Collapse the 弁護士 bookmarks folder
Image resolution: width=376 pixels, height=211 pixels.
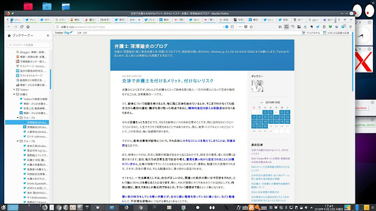[14, 94]
